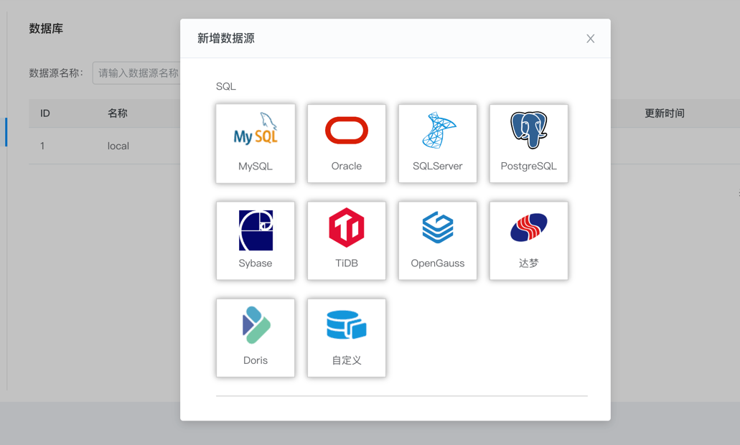Choose the Oracle database icon

(347, 130)
